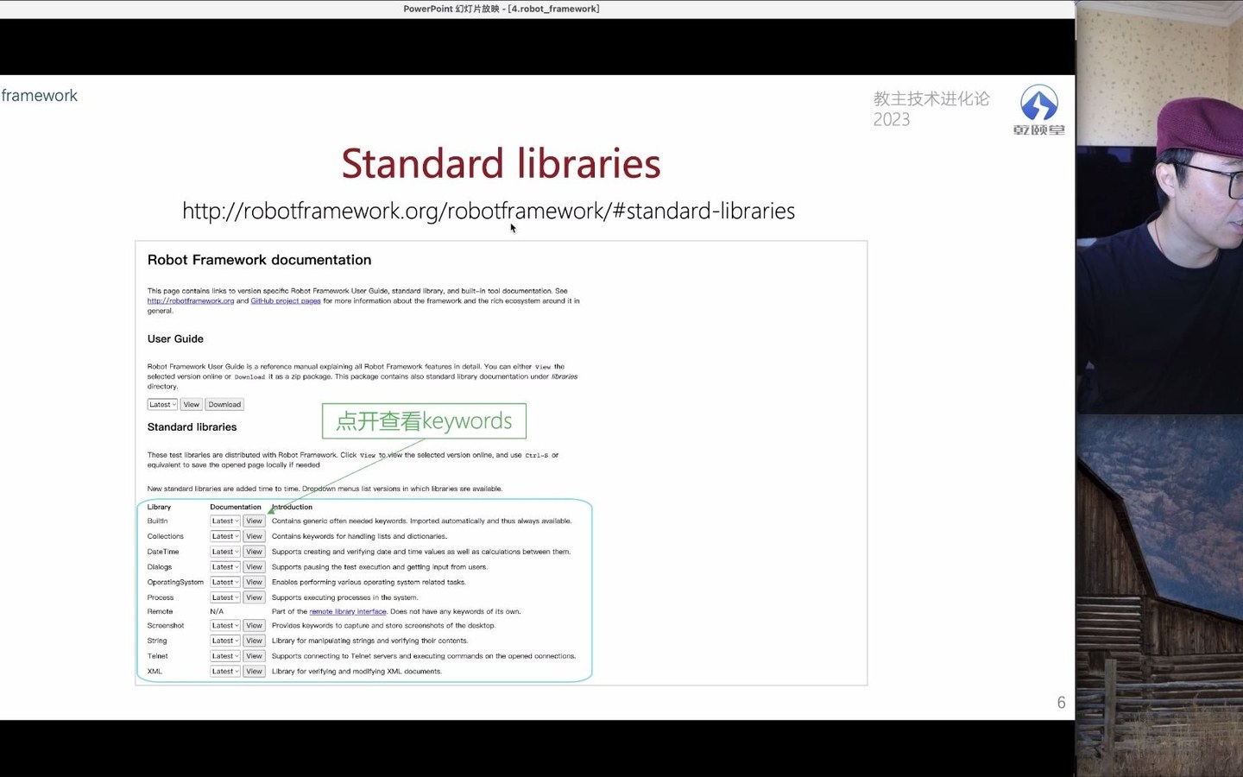Click View for the XML library
The width and height of the screenshot is (1243, 777).
(254, 672)
